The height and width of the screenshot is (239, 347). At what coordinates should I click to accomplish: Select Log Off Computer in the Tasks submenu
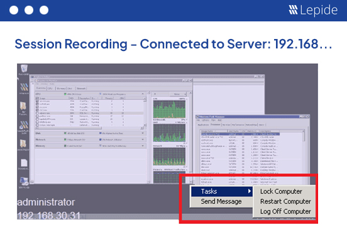click(285, 211)
